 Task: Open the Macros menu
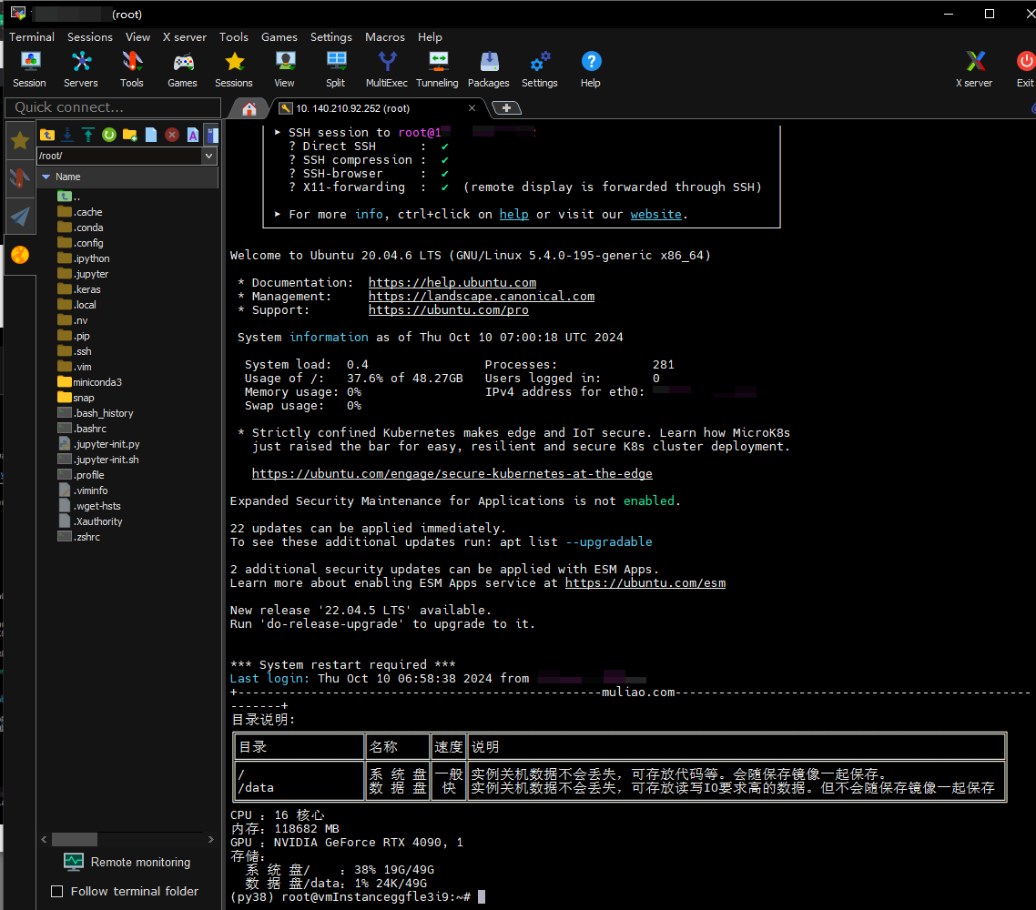[x=384, y=37]
